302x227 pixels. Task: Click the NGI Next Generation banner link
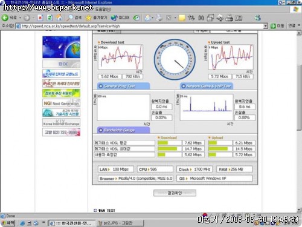(61, 104)
